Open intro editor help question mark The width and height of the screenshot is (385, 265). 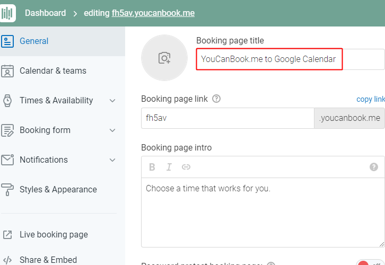point(374,167)
